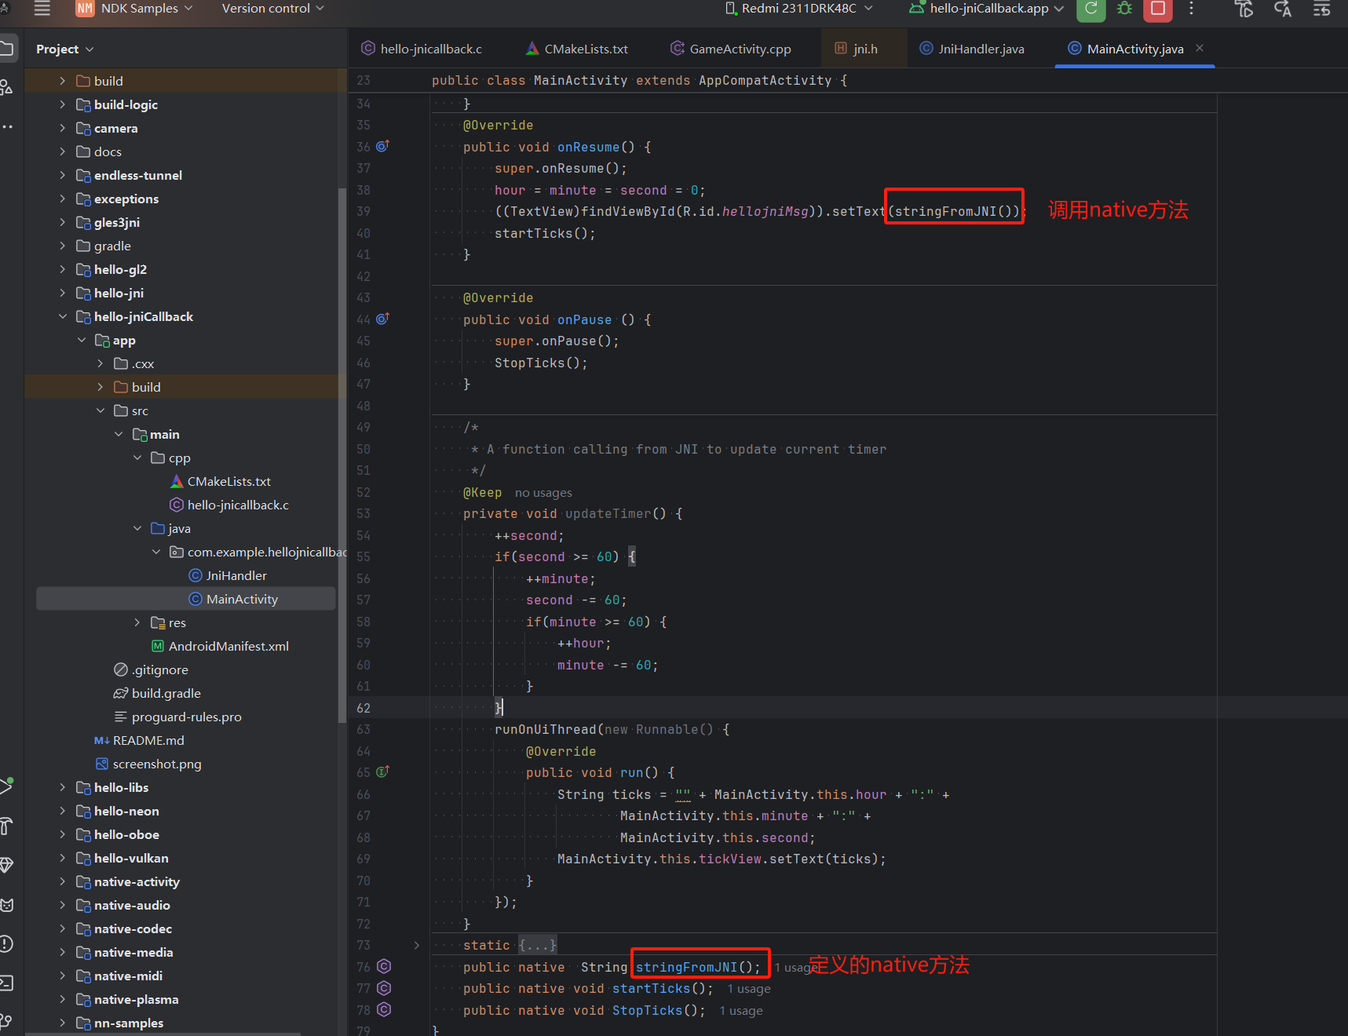1348x1036 pixels.
Task: Click the Debug bug icon
Action: tap(1124, 9)
